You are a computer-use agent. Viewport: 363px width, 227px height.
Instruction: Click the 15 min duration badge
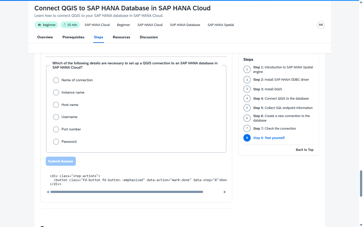click(x=70, y=25)
